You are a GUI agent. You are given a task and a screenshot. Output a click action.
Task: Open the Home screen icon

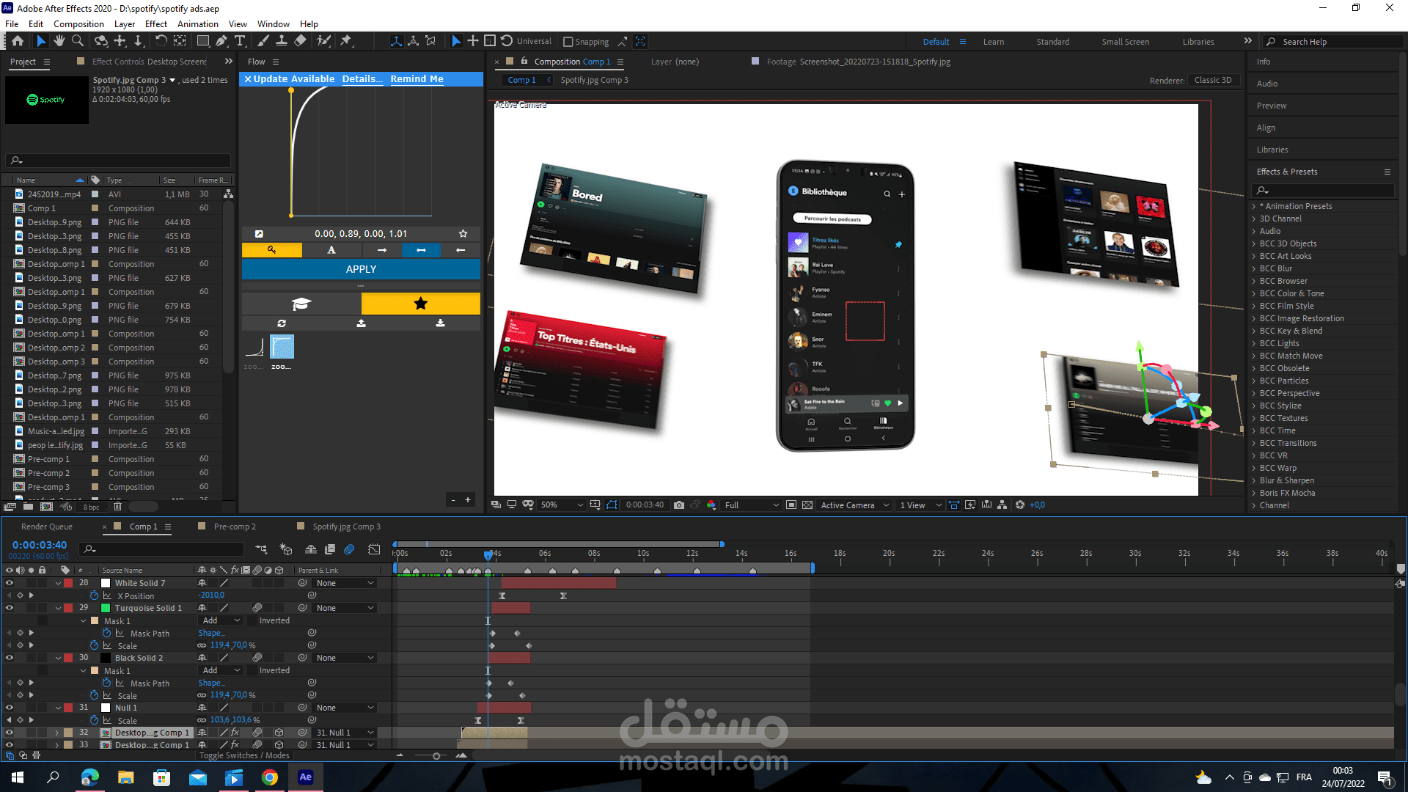[18, 41]
